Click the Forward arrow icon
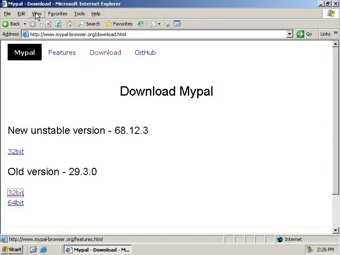Image resolution: width=340 pixels, height=255 pixels. (x=33, y=24)
